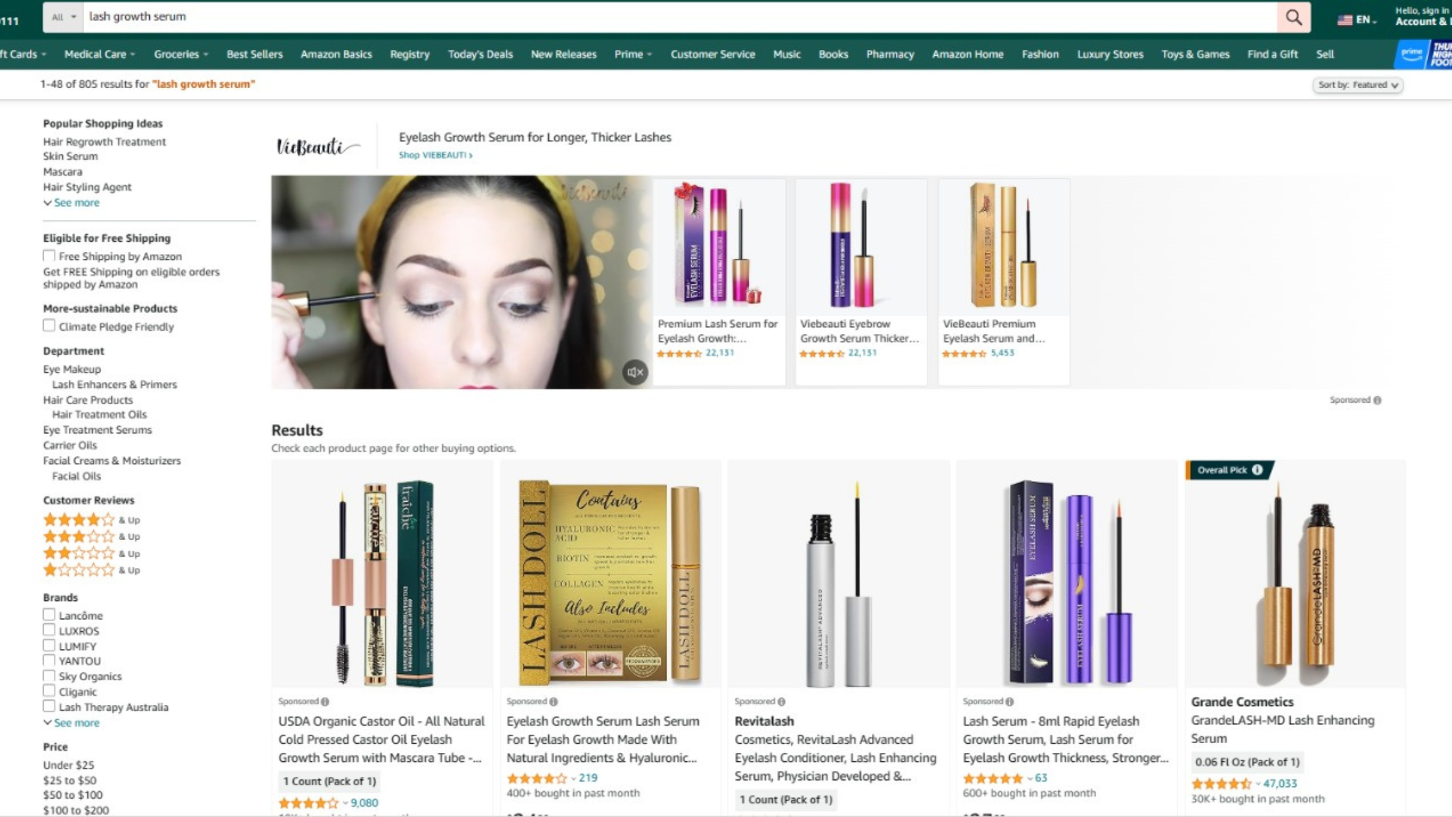
Task: Expand See more under Brands
Action: [71, 723]
